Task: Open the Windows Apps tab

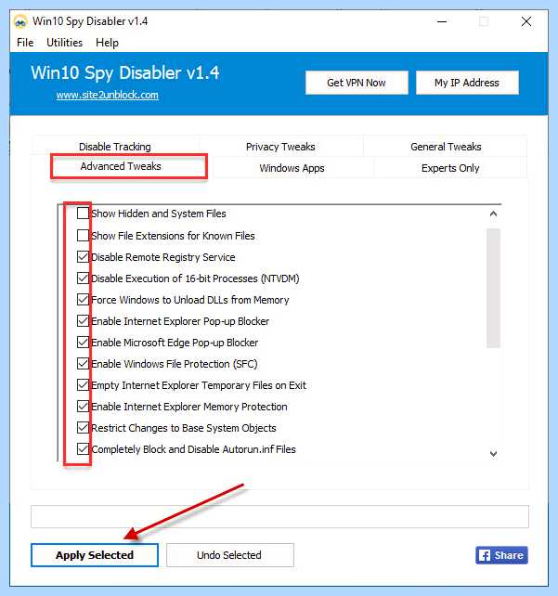Action: coord(292,168)
